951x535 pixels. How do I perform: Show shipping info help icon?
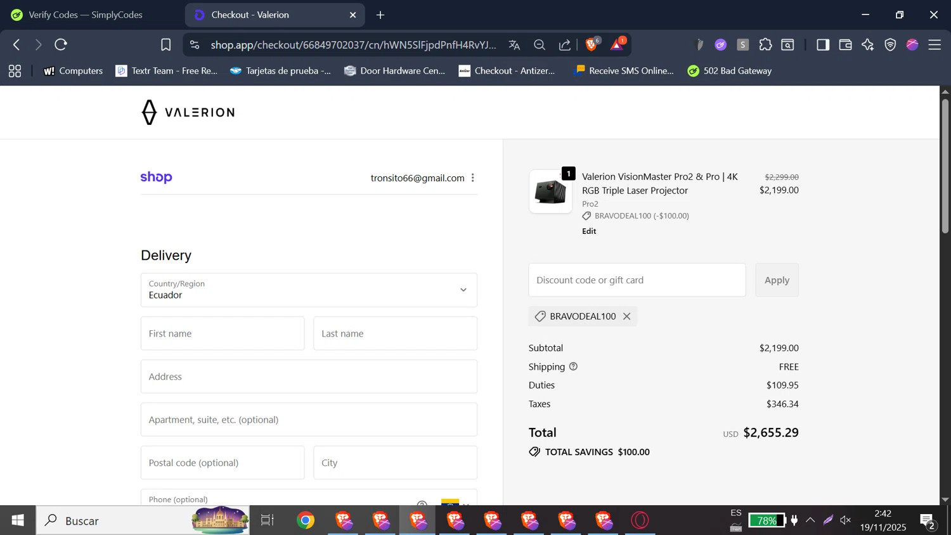[573, 366]
